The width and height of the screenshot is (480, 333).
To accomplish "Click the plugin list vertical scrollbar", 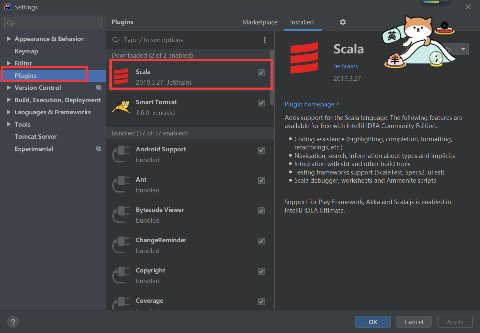I will click(x=272, y=77).
